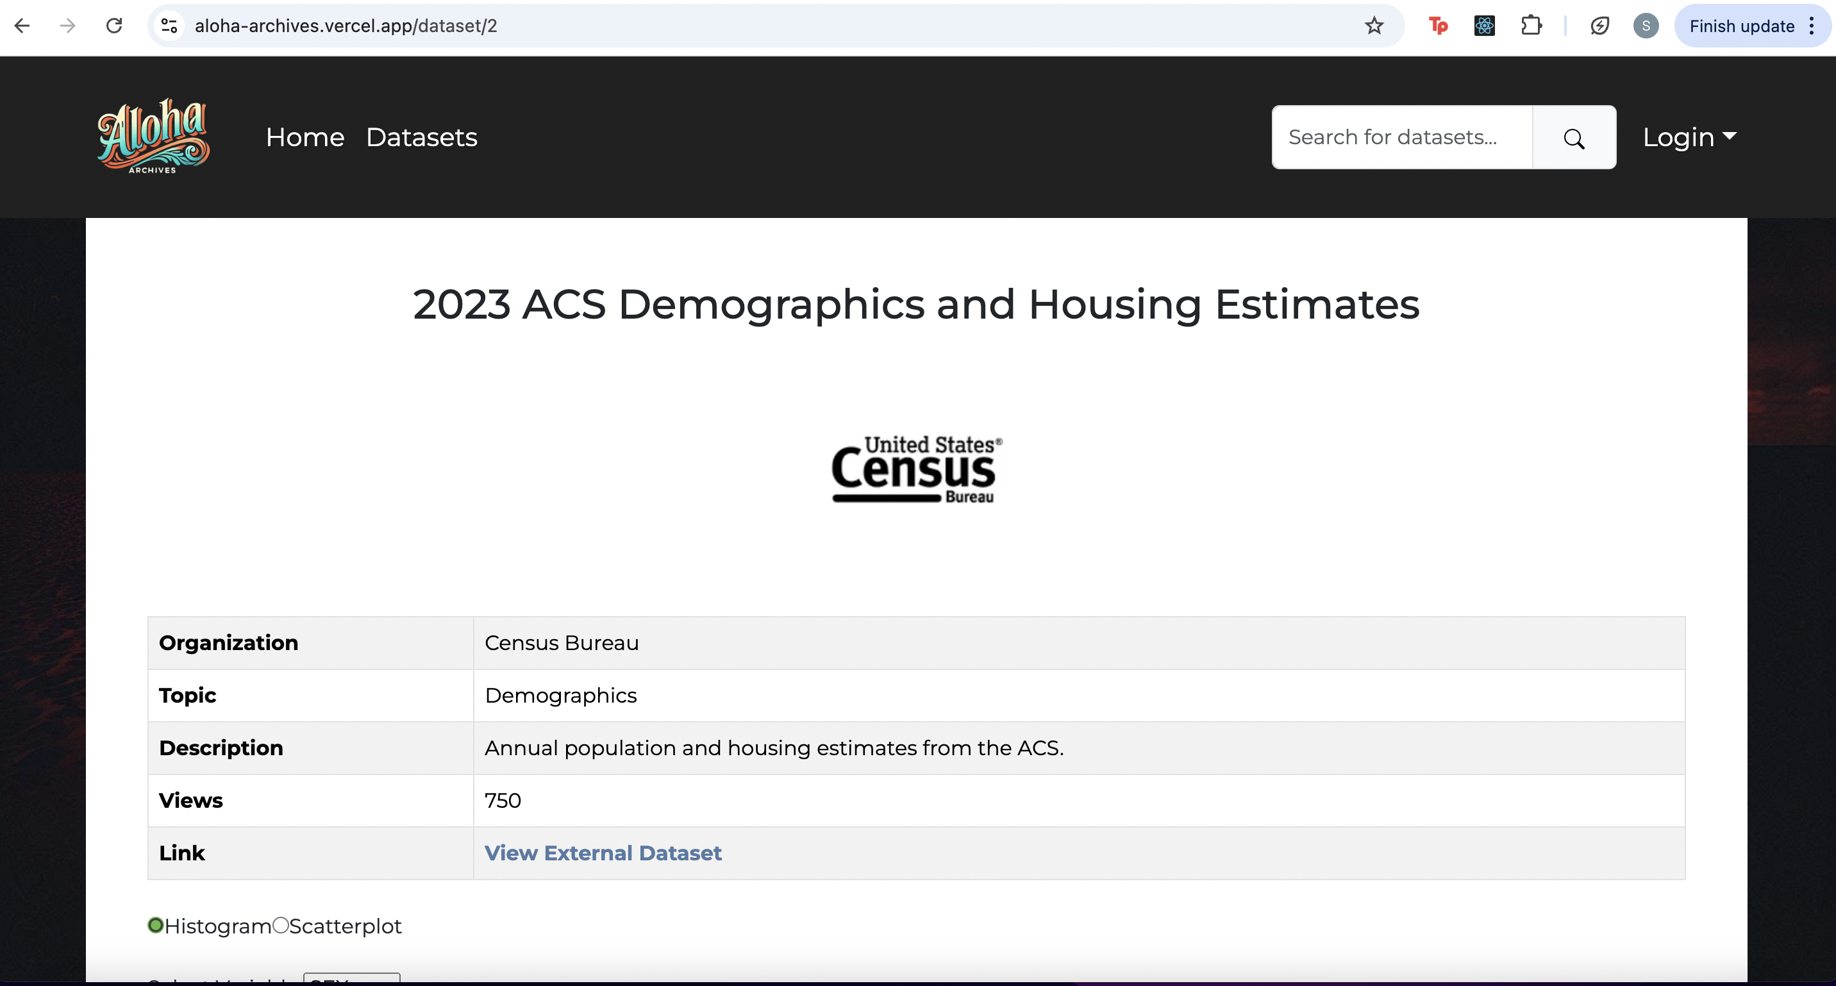The width and height of the screenshot is (1836, 986).
Task: Open the red Tp extension icon
Action: click(x=1439, y=26)
